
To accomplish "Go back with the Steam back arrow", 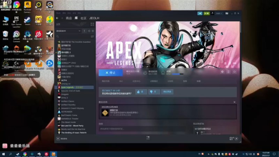I will (x=57, y=18).
